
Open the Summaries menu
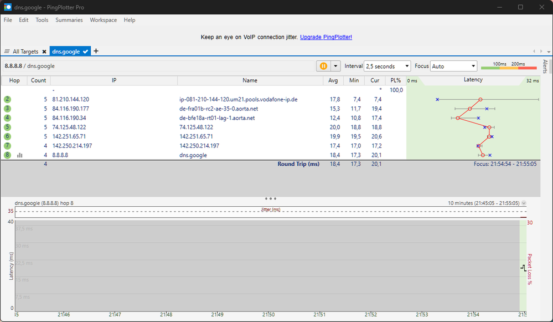[x=69, y=20]
